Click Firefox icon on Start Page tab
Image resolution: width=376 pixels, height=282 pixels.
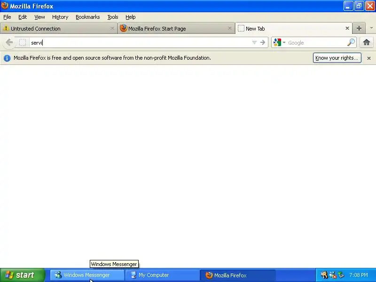pos(123,28)
